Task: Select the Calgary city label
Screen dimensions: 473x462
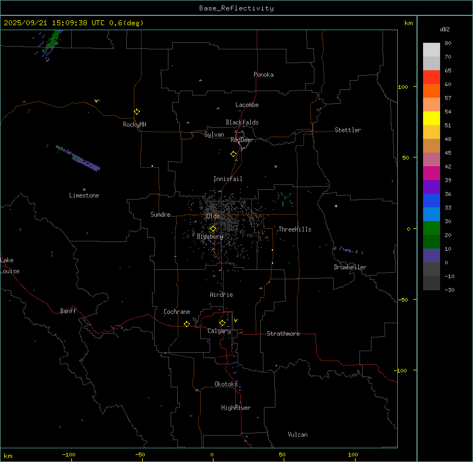Action: [219, 331]
